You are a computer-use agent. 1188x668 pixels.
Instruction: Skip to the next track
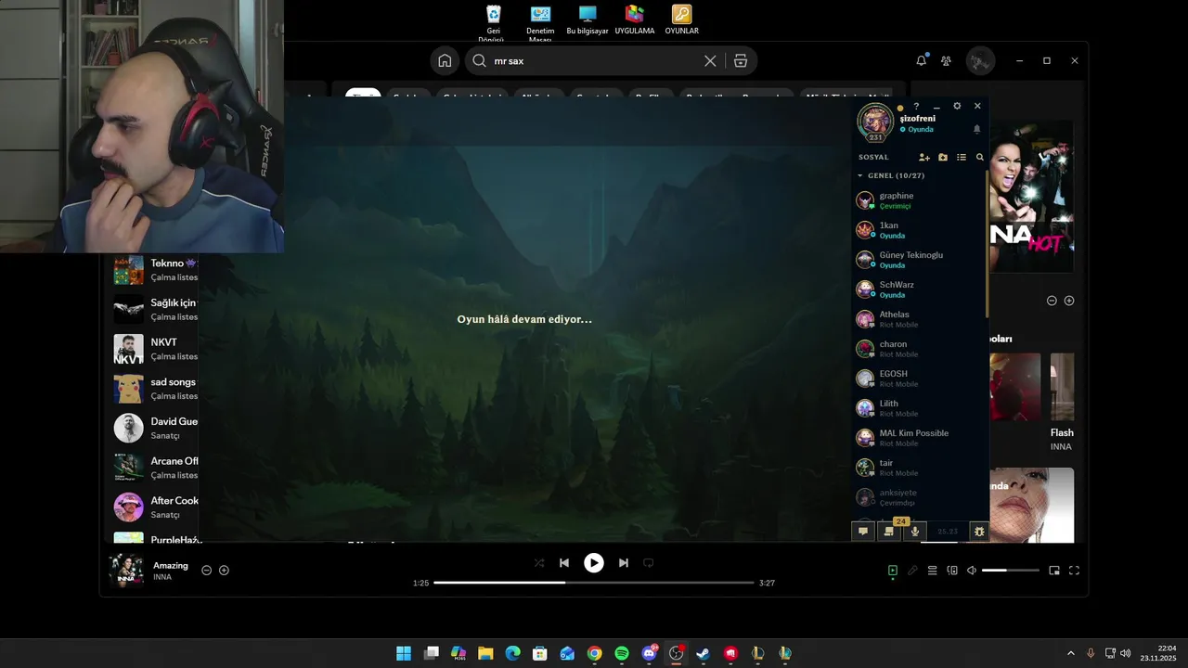click(x=624, y=563)
